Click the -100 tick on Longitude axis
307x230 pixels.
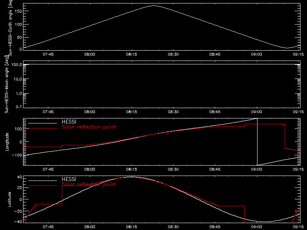pos(17,155)
